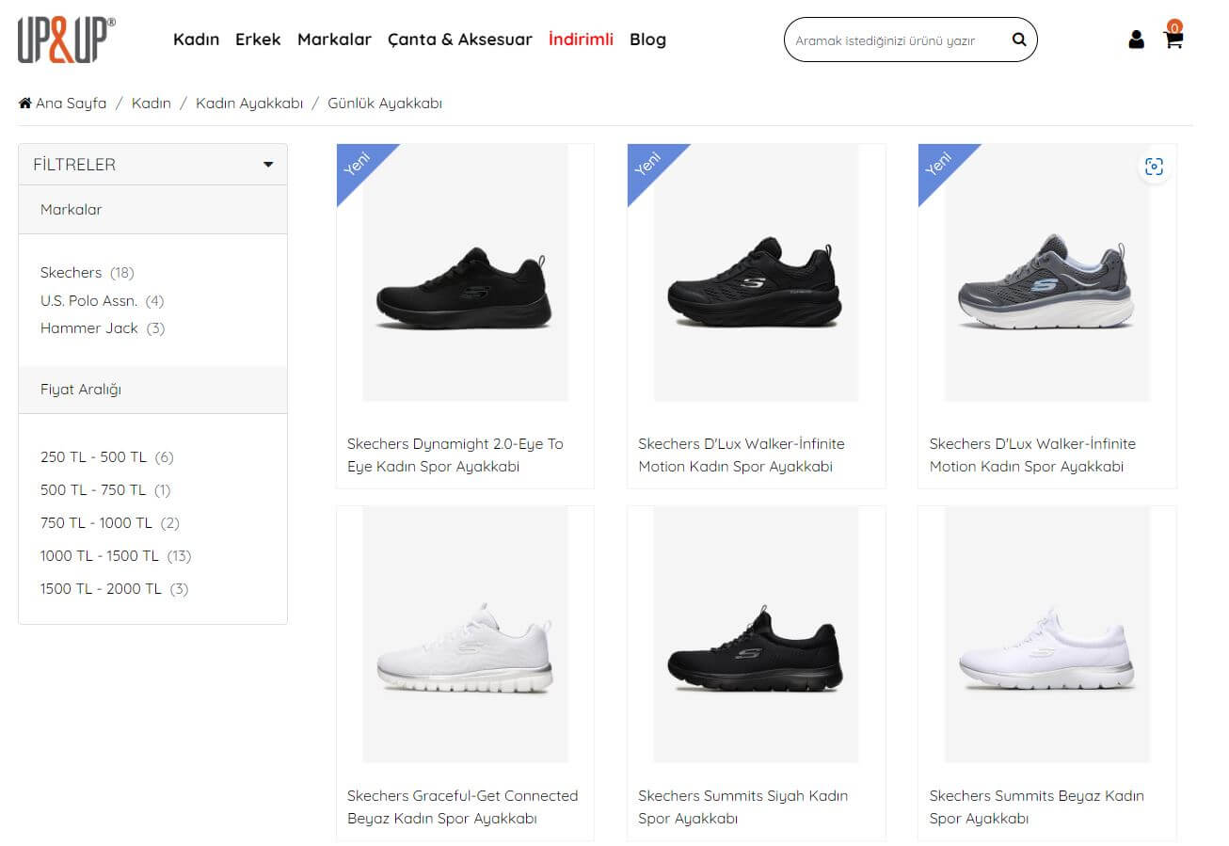Open the shopping cart icon
The image size is (1229, 846).
pyautogui.click(x=1173, y=40)
